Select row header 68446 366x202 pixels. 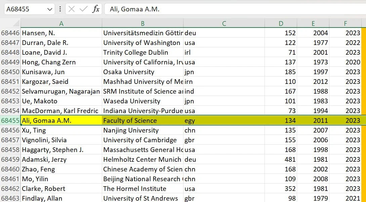[10, 33]
